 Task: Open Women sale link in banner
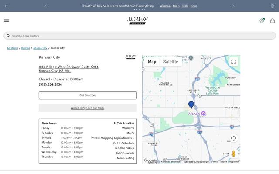[165, 6]
